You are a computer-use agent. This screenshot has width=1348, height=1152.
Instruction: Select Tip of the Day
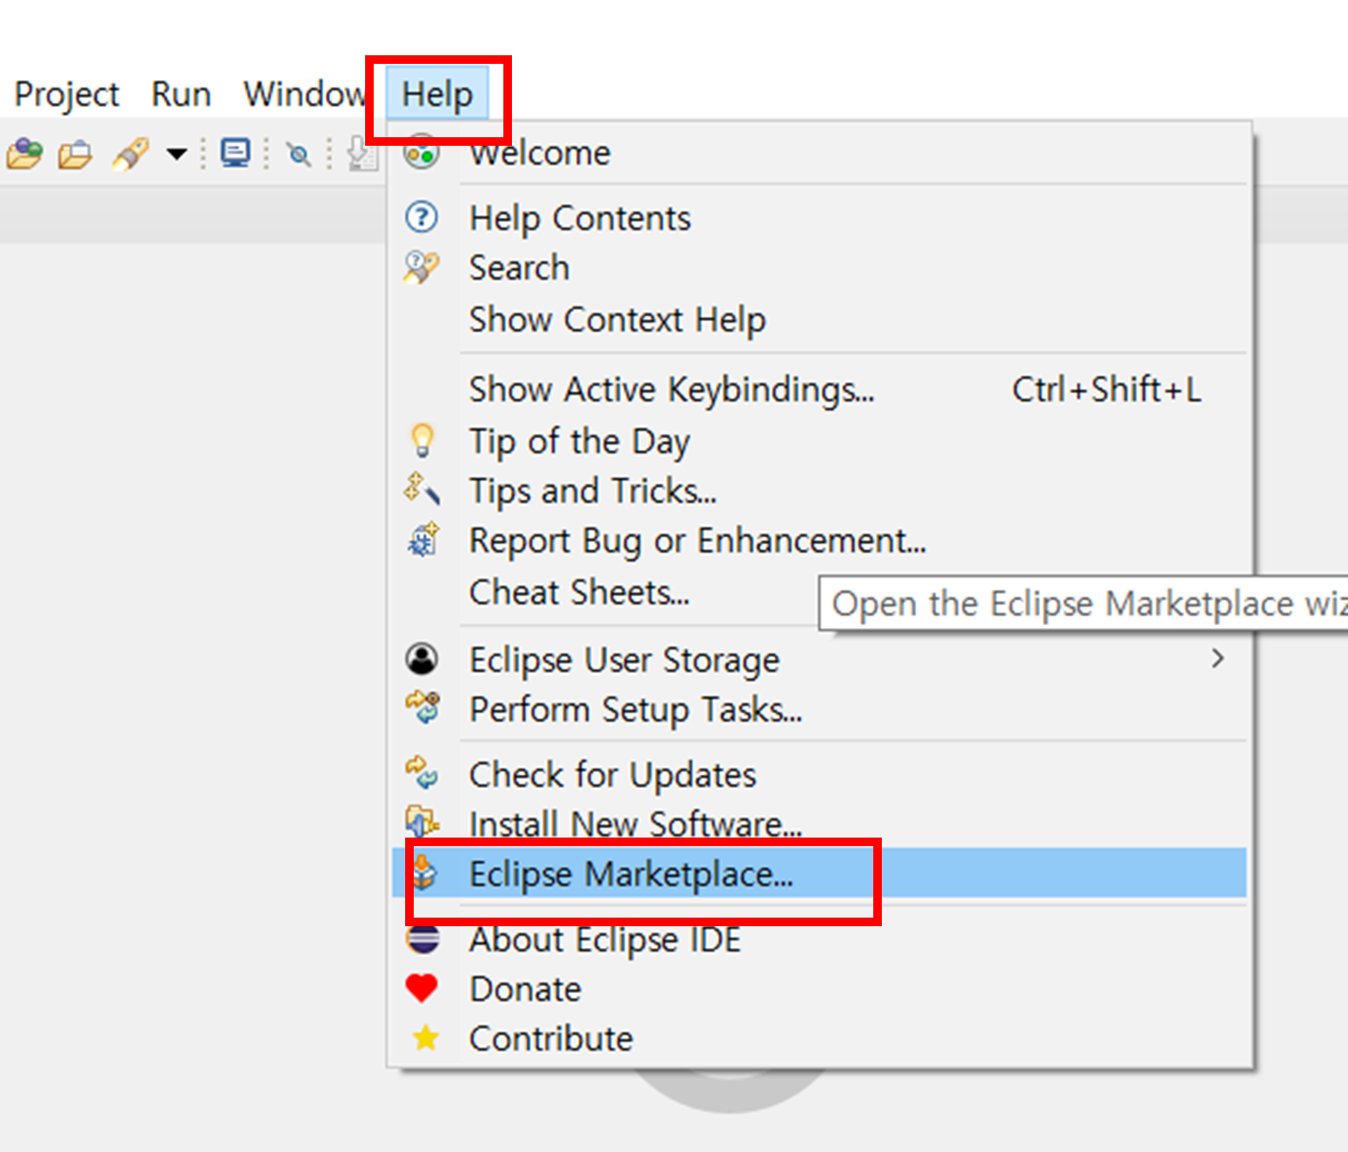(x=818, y=440)
